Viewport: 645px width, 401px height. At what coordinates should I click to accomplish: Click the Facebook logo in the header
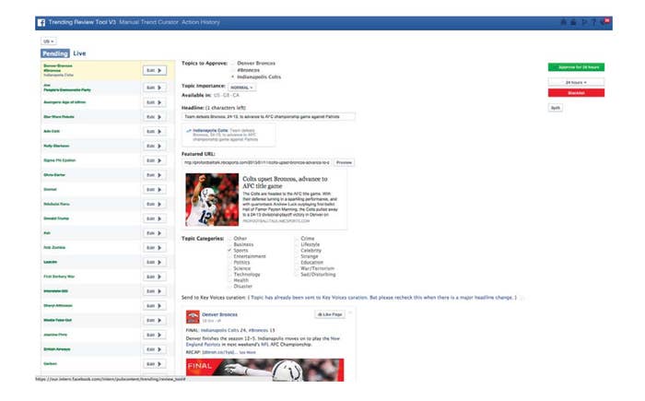point(41,23)
